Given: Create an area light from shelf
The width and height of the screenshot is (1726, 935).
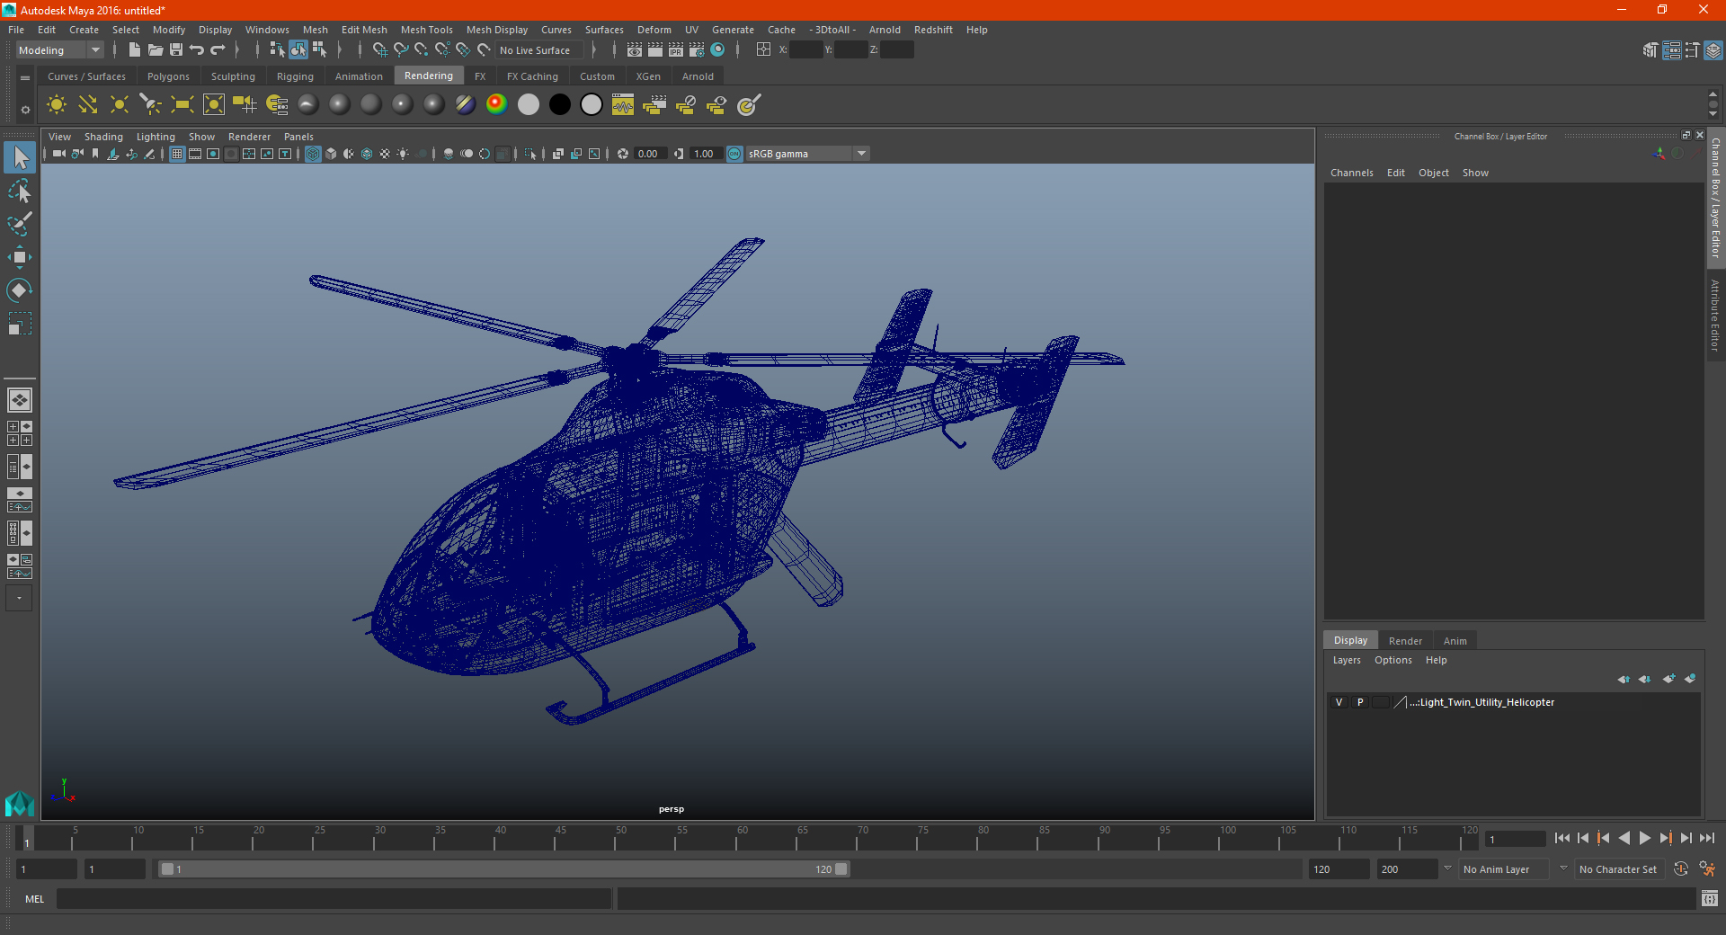Looking at the screenshot, I should [182, 105].
